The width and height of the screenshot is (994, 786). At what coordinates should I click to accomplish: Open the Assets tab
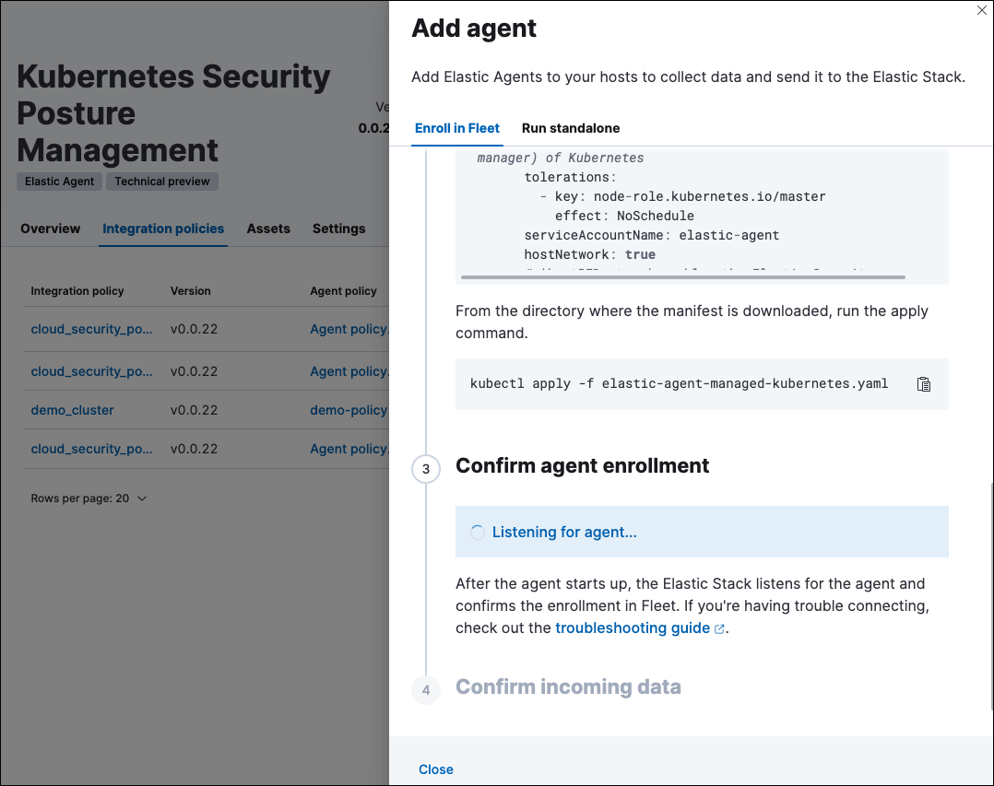(x=268, y=229)
